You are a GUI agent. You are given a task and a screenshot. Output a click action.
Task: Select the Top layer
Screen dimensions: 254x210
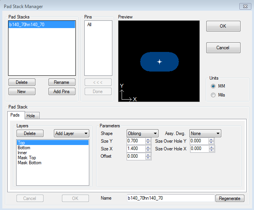[x=53, y=143]
